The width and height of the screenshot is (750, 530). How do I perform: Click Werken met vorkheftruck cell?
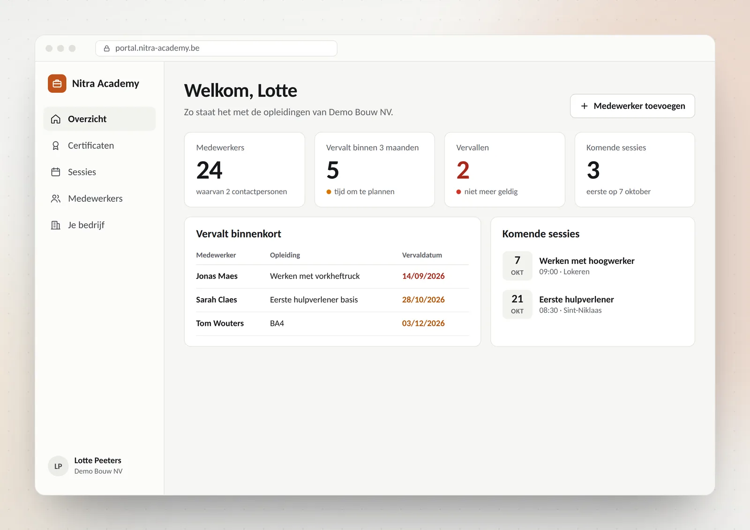click(315, 276)
